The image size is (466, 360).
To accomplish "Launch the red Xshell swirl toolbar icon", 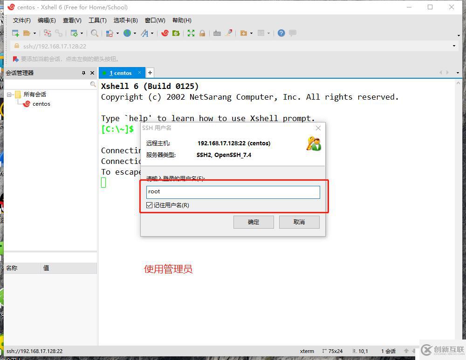I will (164, 33).
